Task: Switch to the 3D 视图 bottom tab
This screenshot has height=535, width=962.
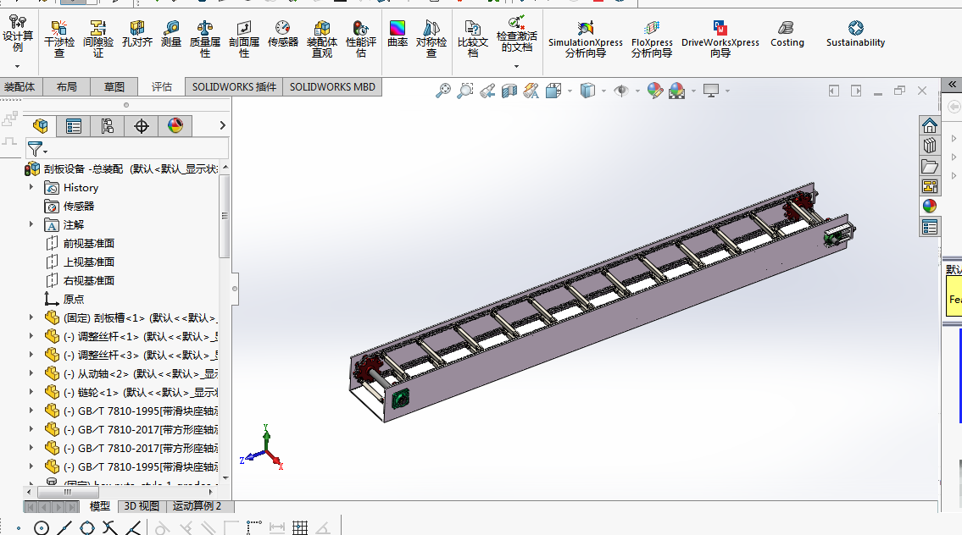Action: (x=142, y=506)
